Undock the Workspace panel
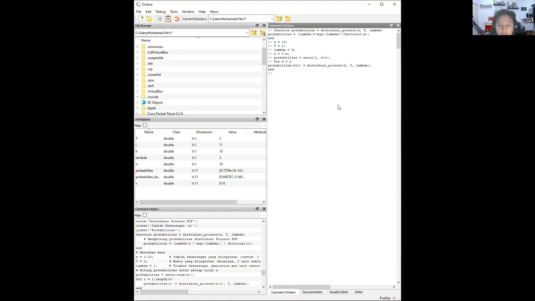The height and width of the screenshot is (301, 535). [257, 119]
